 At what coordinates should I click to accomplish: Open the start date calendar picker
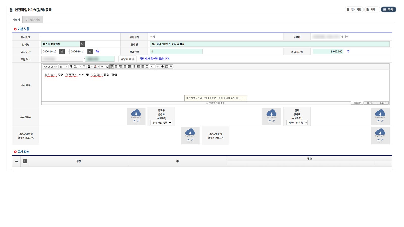[62, 51]
